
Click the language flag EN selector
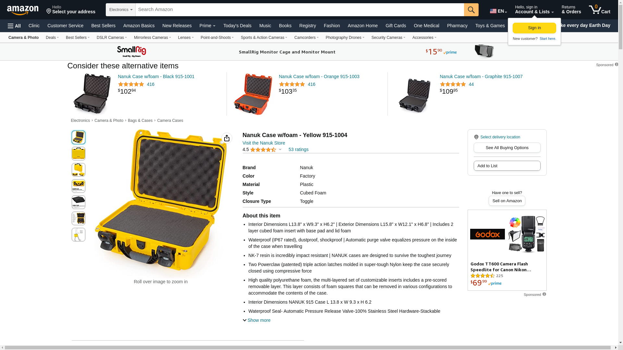498,11
